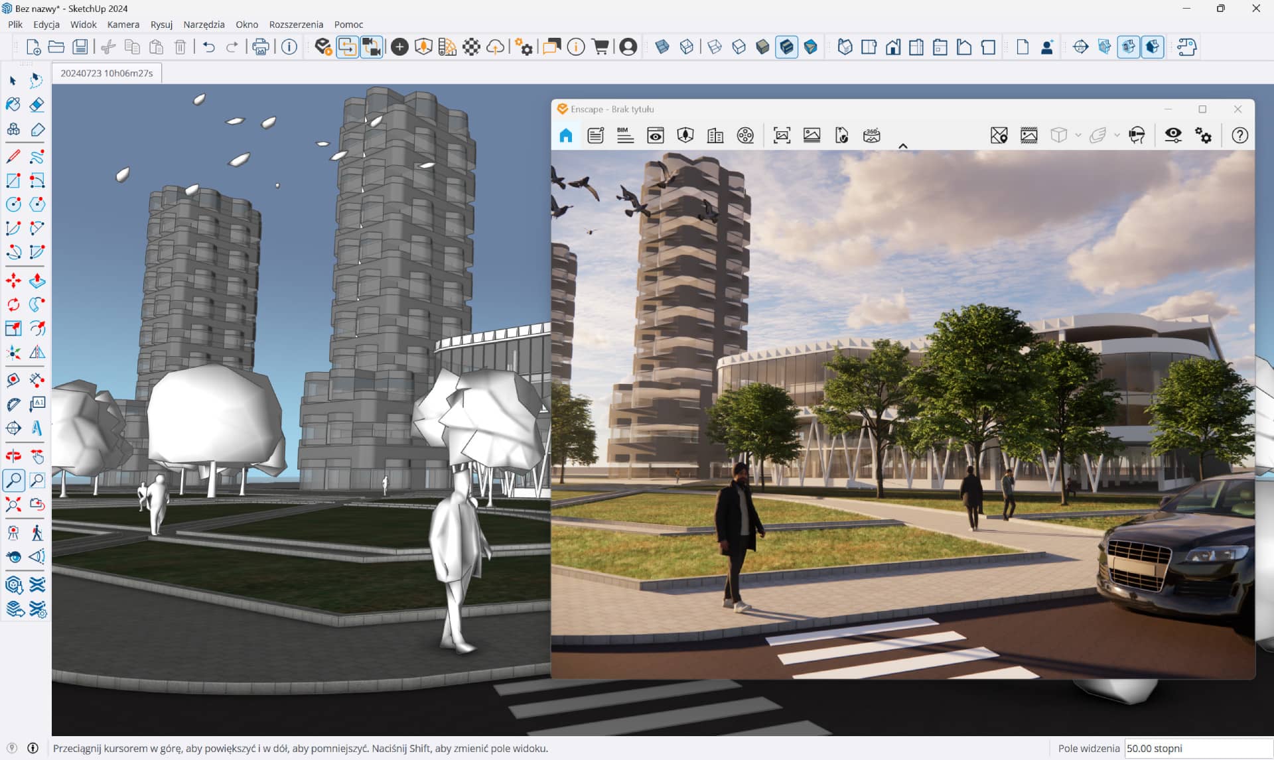Open the Kamera menu
The height and width of the screenshot is (760, 1274).
point(123,25)
